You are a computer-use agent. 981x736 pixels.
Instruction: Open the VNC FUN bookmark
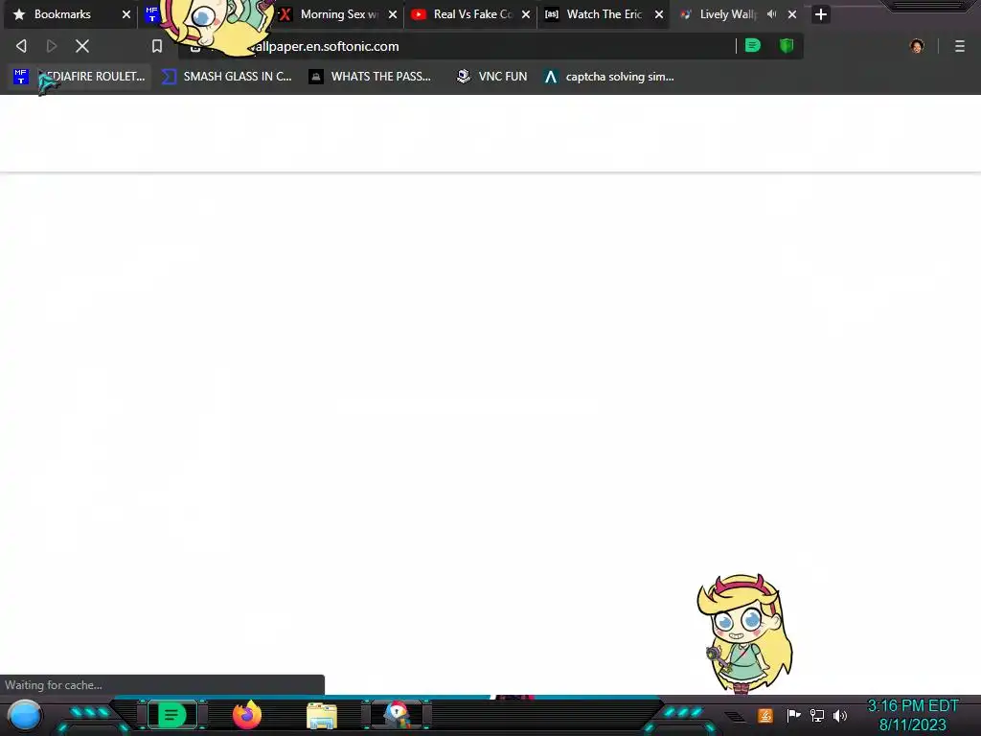click(491, 77)
